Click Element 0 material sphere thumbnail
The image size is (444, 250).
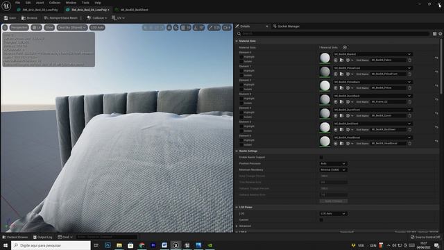click(x=325, y=58)
